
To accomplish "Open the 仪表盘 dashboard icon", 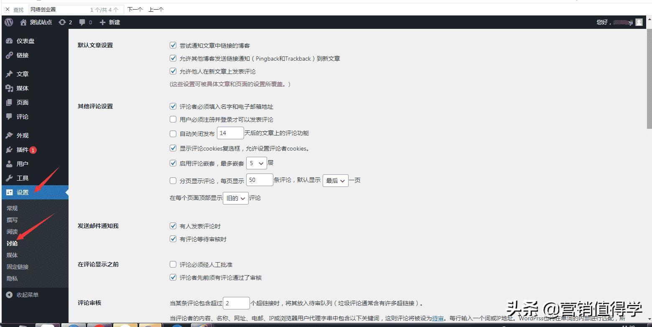I will [10, 41].
